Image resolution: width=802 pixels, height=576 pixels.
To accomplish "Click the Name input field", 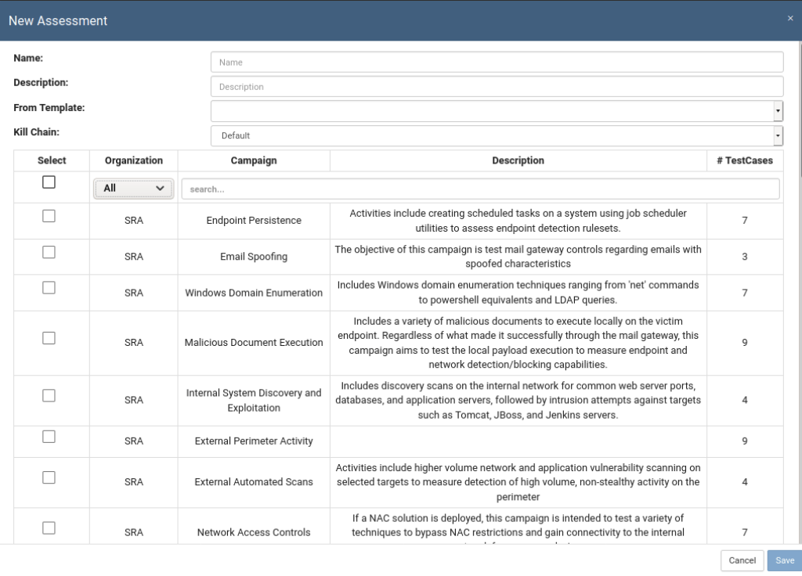I will [497, 63].
